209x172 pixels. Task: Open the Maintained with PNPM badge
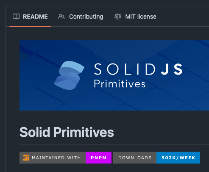pyautogui.click(x=65, y=158)
